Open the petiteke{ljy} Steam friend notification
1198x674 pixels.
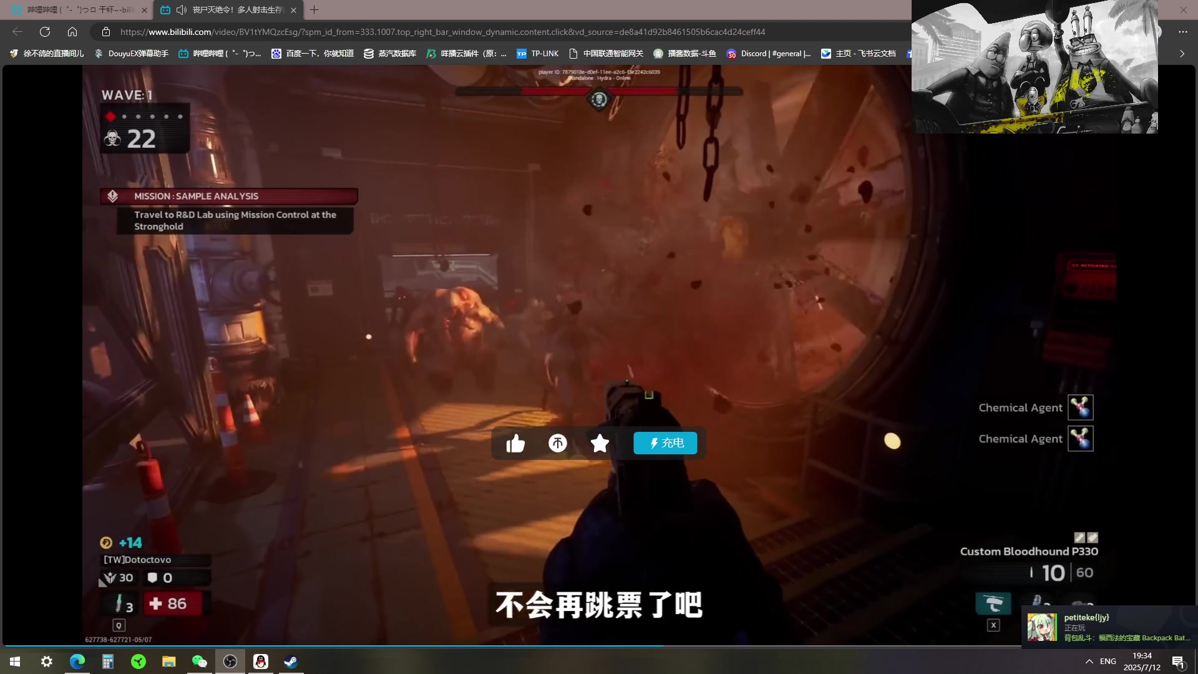tap(1109, 627)
